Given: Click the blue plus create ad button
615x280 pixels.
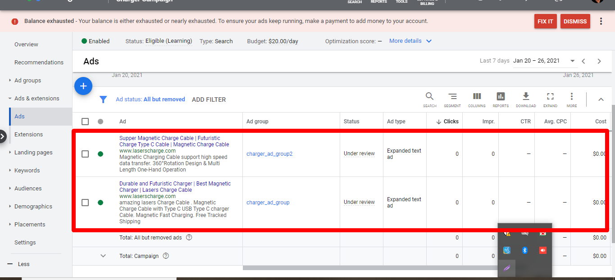Looking at the screenshot, I should pos(83,86).
